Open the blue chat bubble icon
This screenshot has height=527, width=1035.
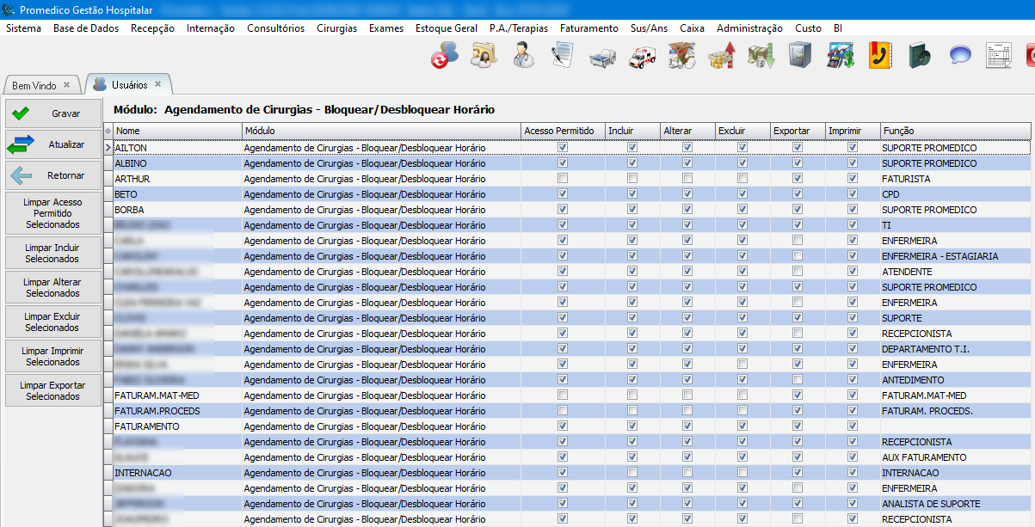tap(959, 57)
